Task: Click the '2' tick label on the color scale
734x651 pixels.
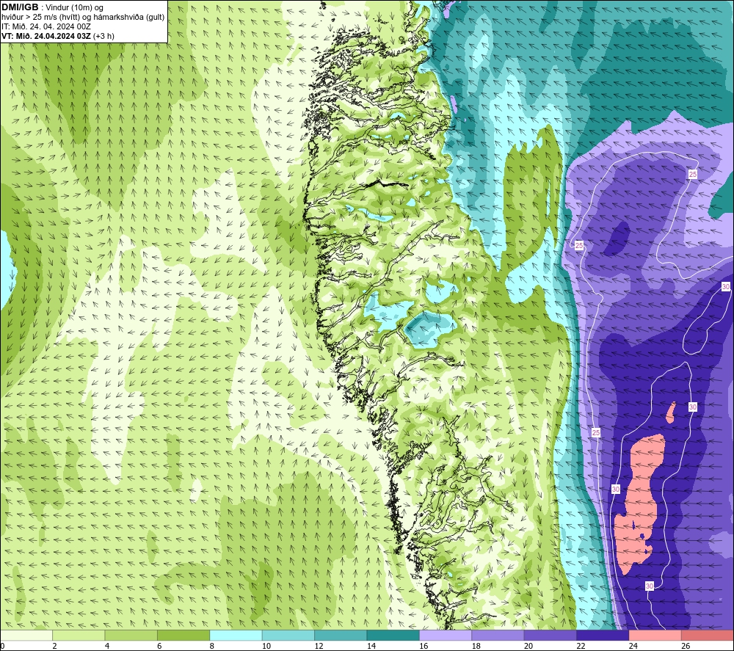Action: tap(55, 646)
